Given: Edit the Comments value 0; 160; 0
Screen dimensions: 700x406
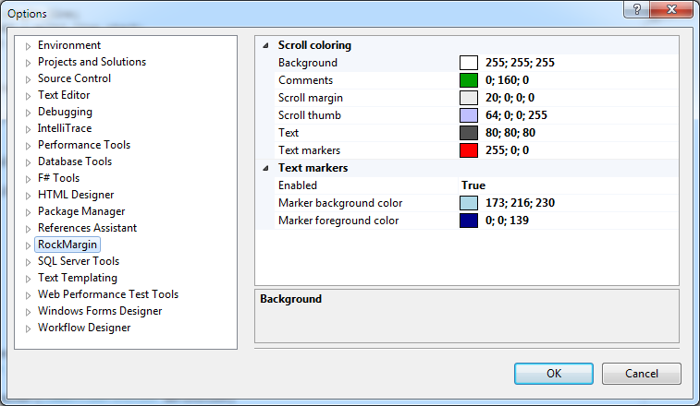Looking at the screenshot, I should tap(507, 80).
